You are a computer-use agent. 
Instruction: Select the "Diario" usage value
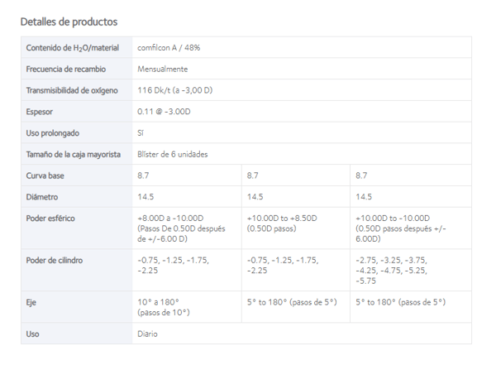pos(147,334)
